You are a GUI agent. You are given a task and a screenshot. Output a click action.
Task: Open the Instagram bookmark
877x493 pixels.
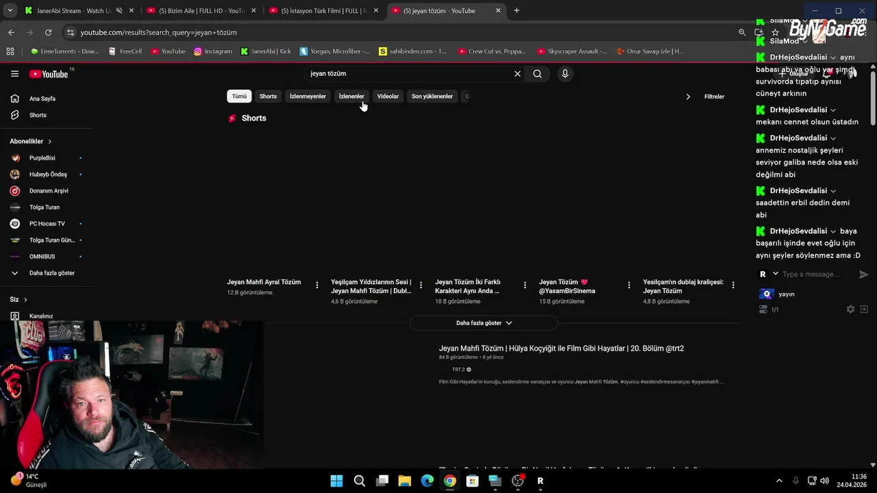click(212, 51)
